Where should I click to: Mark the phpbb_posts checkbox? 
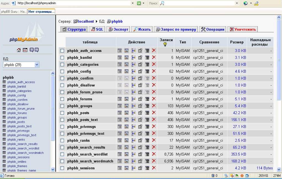click(x=62, y=113)
